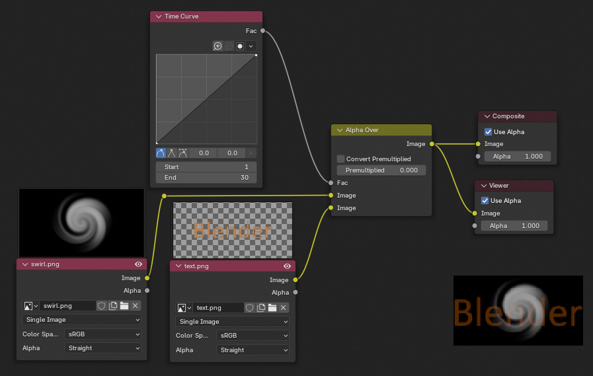Click the text.png image name field
Viewport: 593px width, 376px height.
click(x=218, y=307)
